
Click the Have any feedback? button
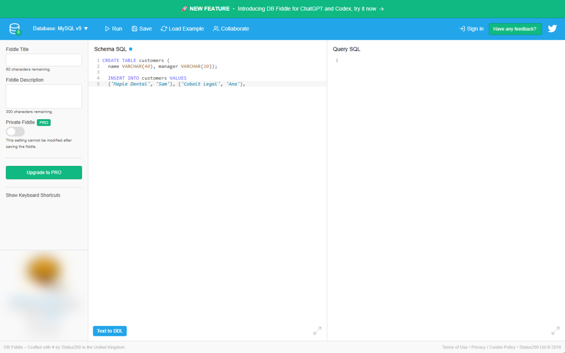tap(515, 29)
